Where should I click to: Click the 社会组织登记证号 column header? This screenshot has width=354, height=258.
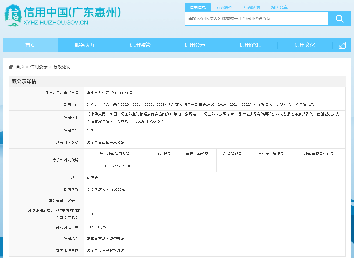(319, 154)
